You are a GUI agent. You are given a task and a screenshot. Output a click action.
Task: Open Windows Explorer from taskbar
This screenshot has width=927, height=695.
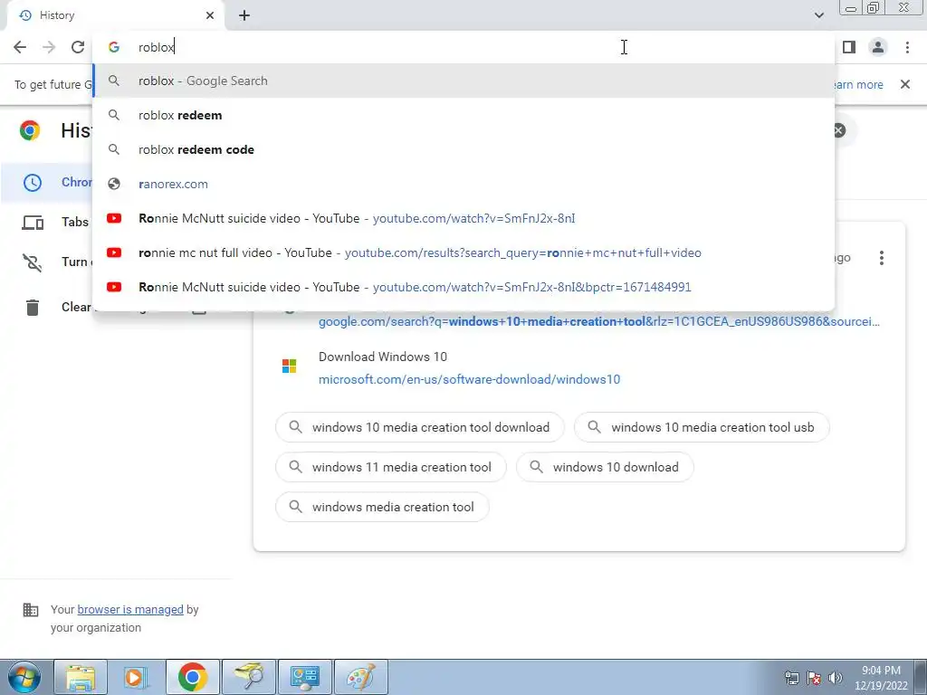pyautogui.click(x=81, y=677)
